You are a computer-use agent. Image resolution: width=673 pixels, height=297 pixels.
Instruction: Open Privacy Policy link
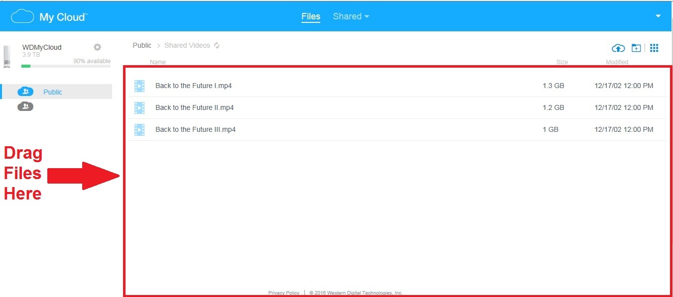[x=284, y=293]
